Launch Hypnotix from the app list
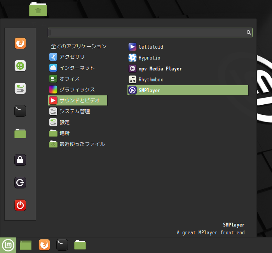The image size is (272, 253). tap(188, 58)
